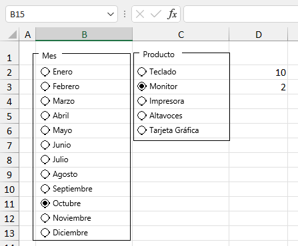Click the Select All corner triangle

click(13, 35)
